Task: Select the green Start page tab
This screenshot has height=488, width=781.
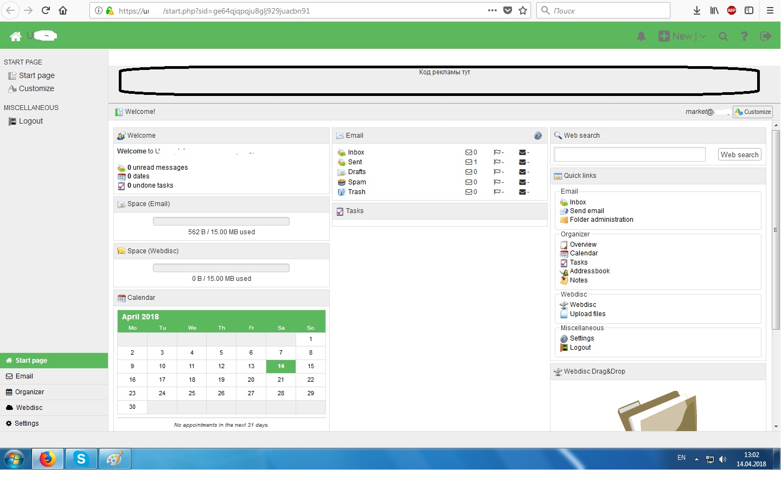Action: click(x=54, y=361)
